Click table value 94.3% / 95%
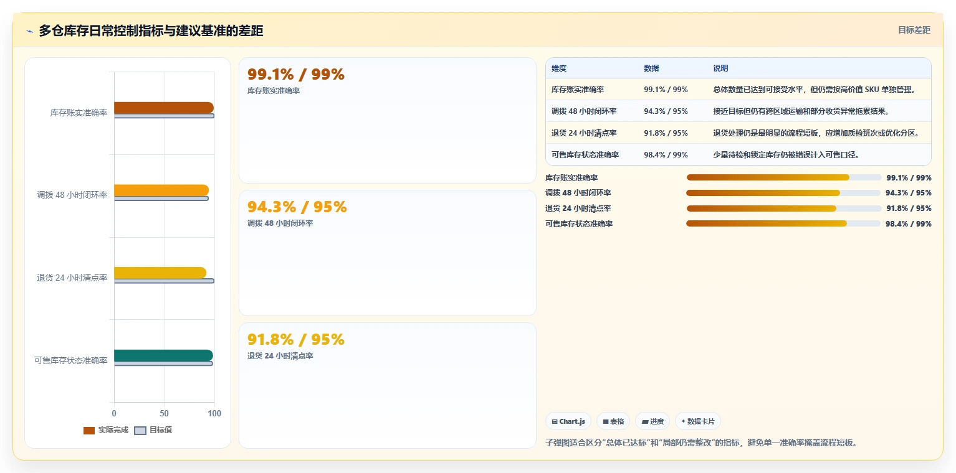 [x=666, y=111]
